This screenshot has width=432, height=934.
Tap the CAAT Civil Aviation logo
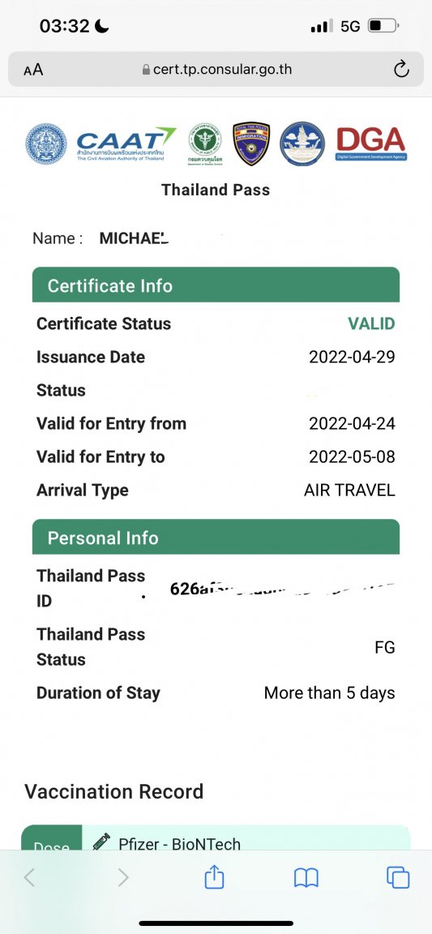click(x=126, y=144)
